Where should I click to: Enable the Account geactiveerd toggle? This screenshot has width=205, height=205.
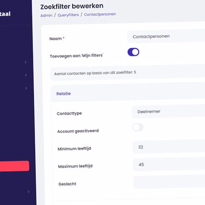[x=138, y=127]
